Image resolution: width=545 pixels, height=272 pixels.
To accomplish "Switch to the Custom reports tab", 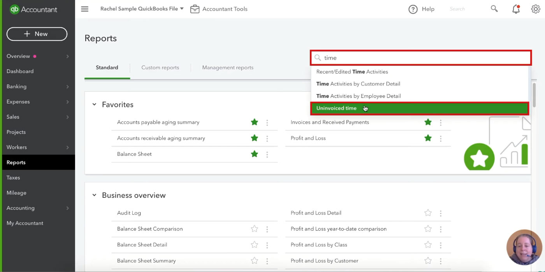I will coord(160,68).
